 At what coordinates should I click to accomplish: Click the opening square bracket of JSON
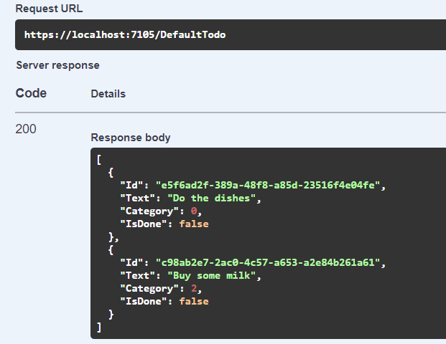98,159
